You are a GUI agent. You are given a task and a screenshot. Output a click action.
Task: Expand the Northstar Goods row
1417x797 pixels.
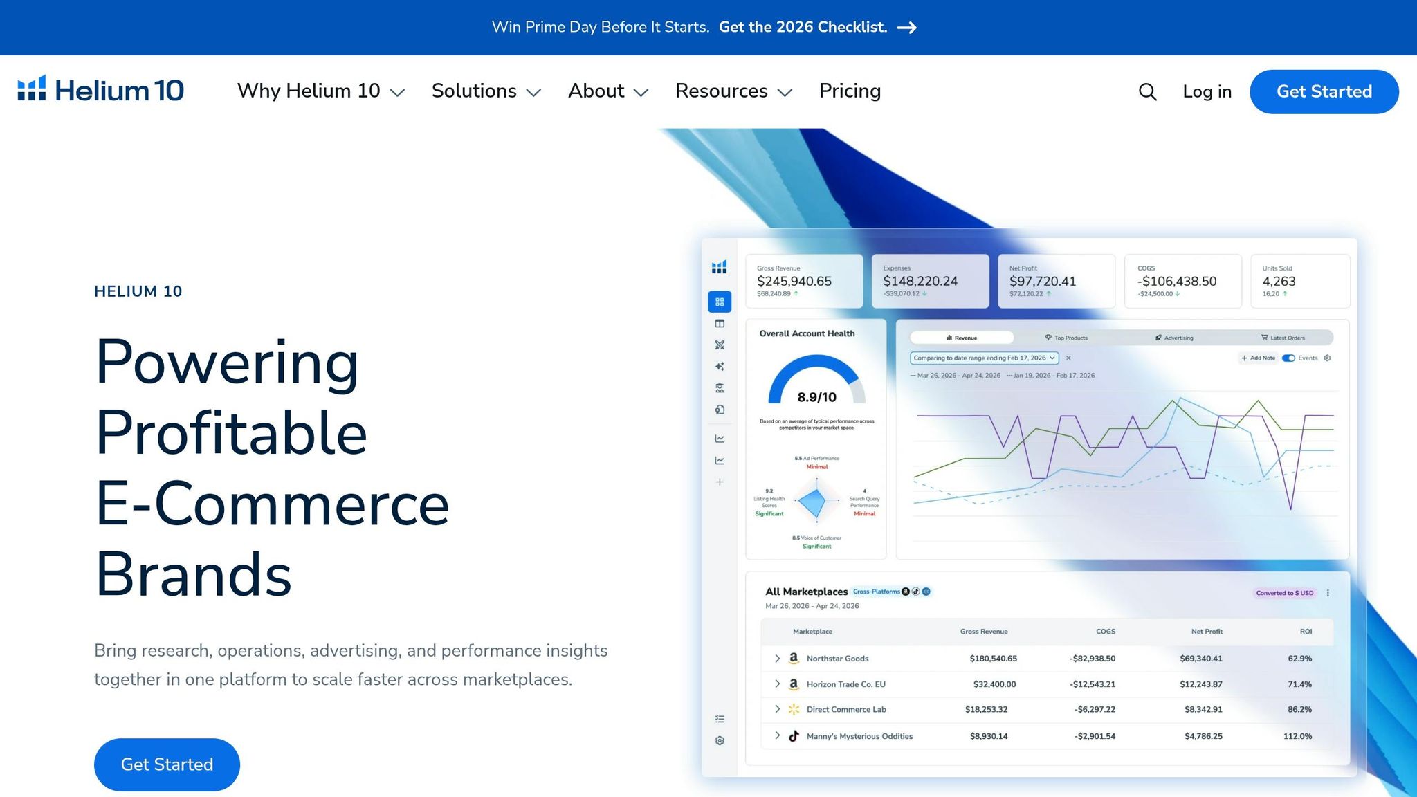pos(777,659)
